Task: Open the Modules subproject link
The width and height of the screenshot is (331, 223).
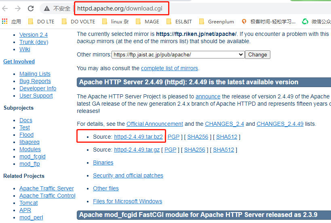Action: click(30, 149)
